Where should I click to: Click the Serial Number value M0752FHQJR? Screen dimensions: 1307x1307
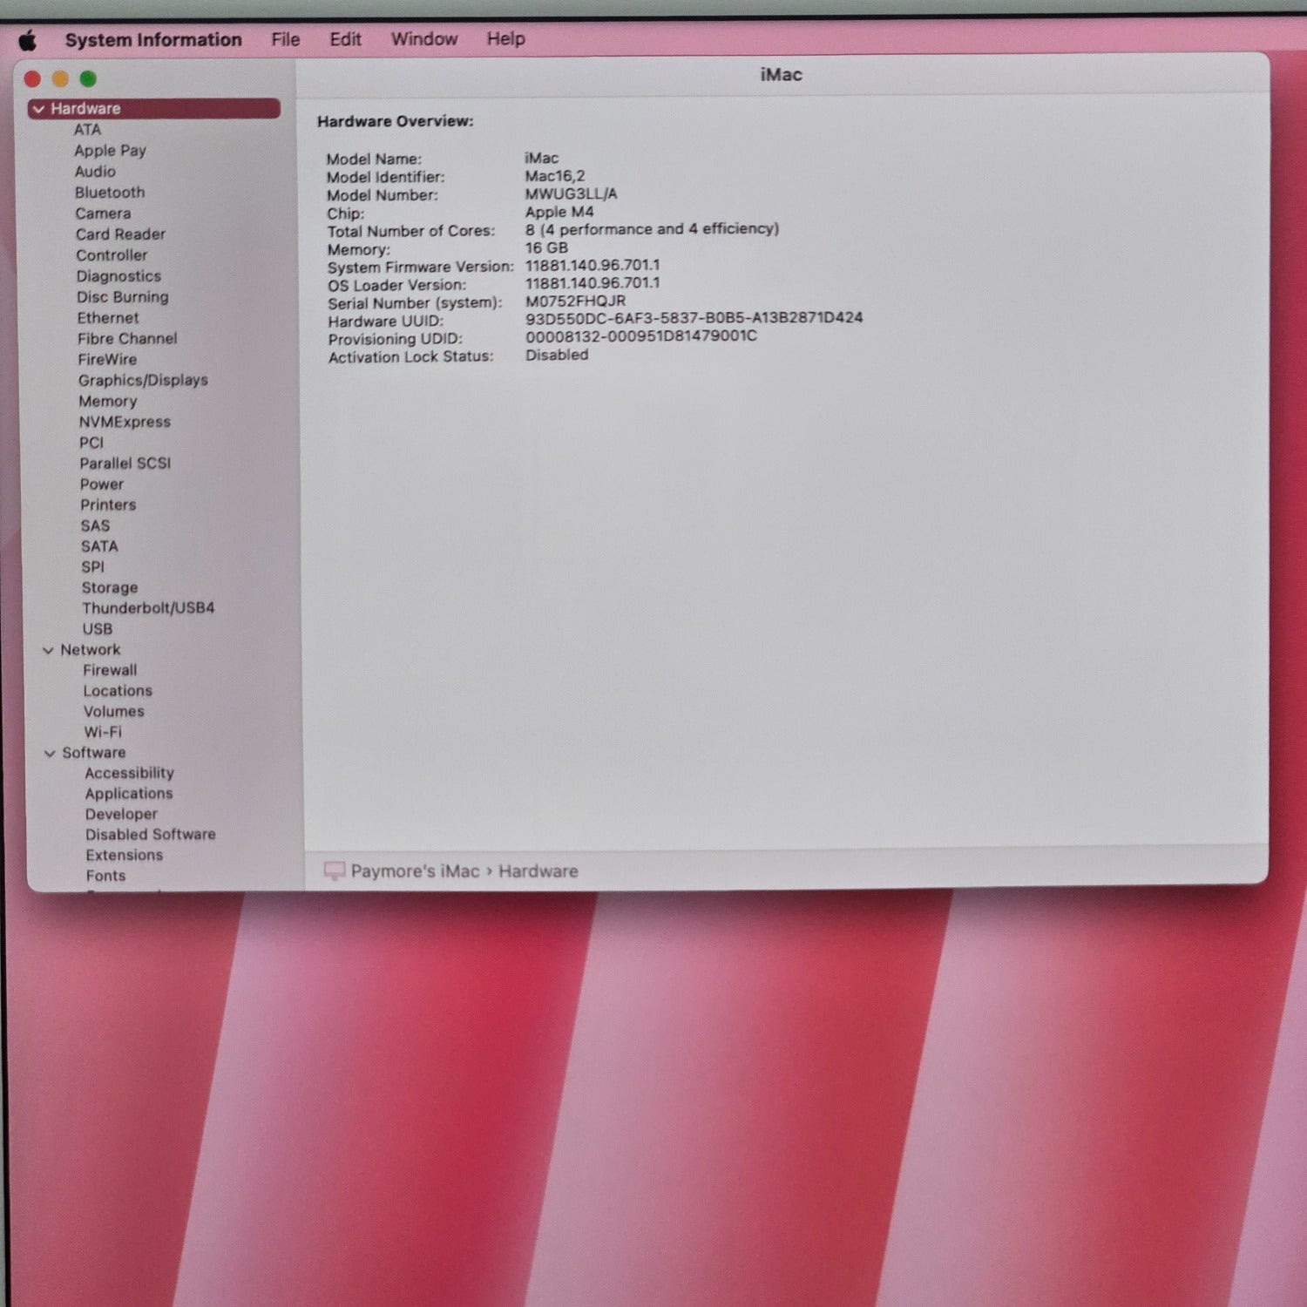click(x=575, y=301)
